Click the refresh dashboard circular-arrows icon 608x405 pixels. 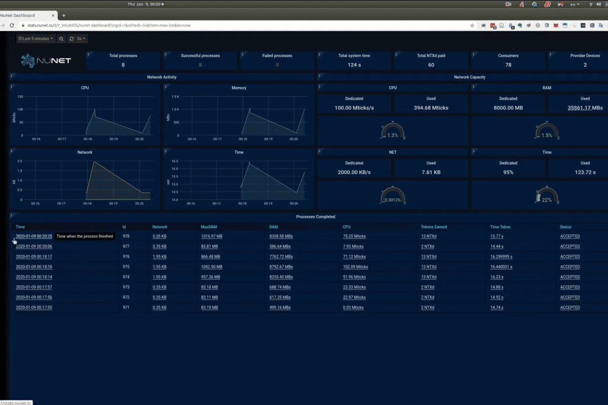pos(71,38)
